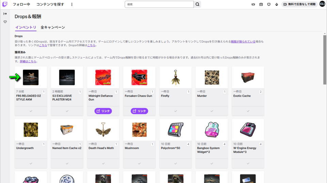Open the 期間が限られている link
The width and height of the screenshot is (327, 183).
(x=243, y=41)
